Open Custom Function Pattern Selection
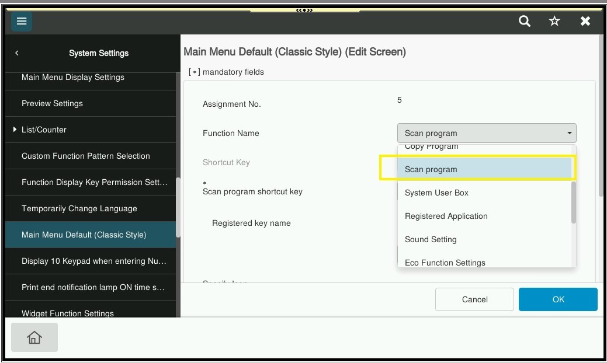The height and width of the screenshot is (363, 607). (x=86, y=156)
